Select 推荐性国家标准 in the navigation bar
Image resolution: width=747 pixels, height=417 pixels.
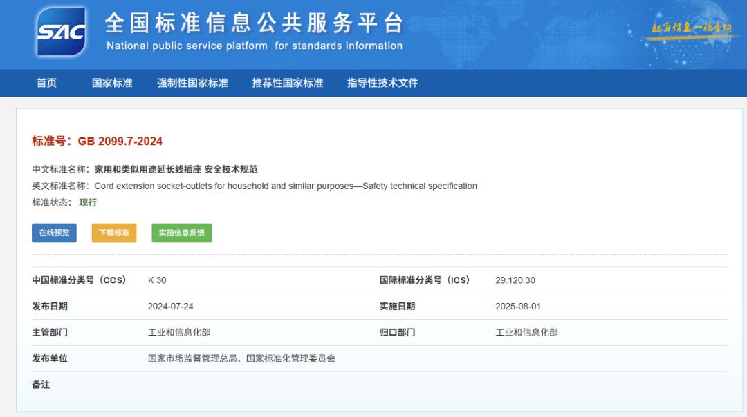pos(287,83)
